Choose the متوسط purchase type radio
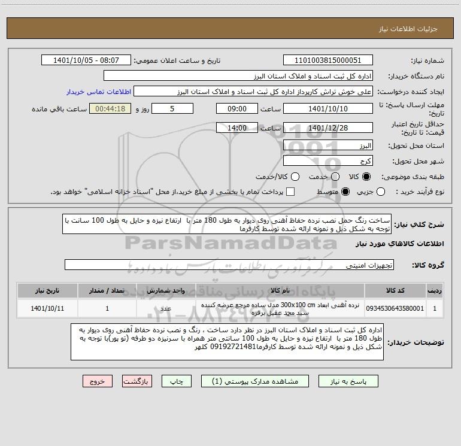The image size is (461, 446). (345, 192)
